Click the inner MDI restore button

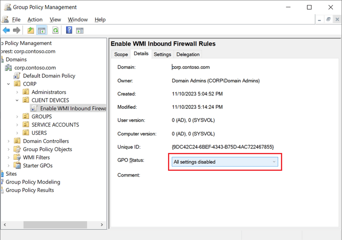328,20
